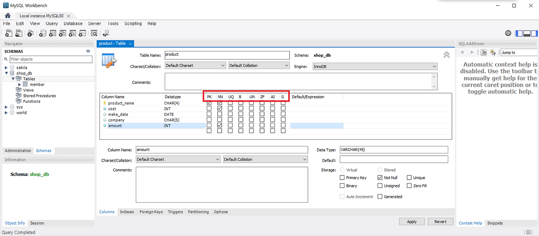The image size is (539, 236).
Task: Check the Primary Key storage option
Action: pos(342,178)
